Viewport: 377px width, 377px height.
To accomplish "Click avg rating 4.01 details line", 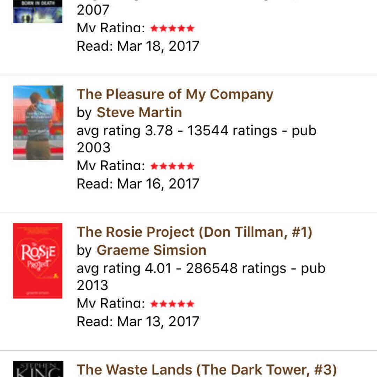I will 201,268.
